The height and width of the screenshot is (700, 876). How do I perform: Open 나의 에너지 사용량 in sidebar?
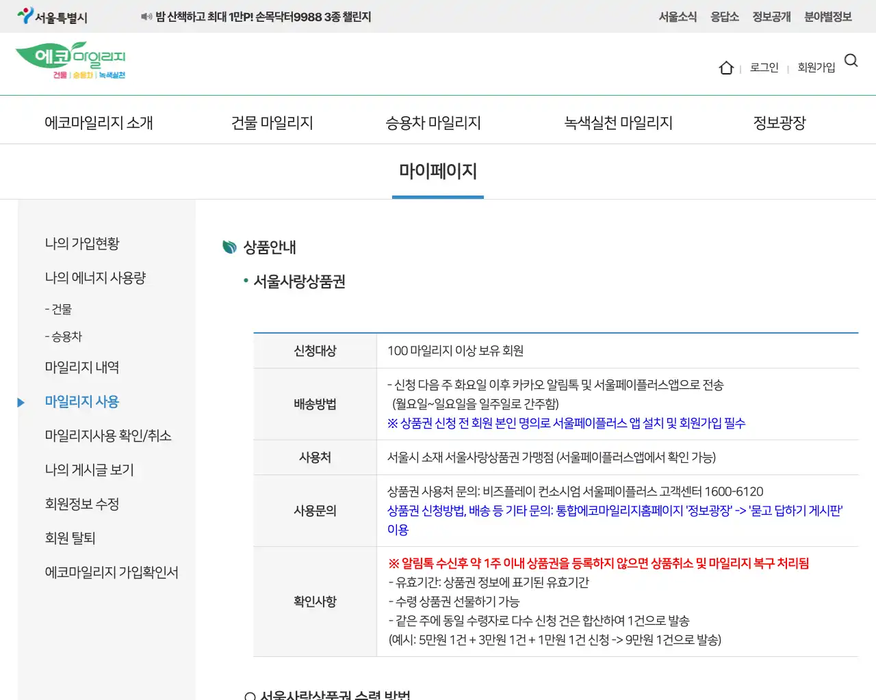click(95, 278)
